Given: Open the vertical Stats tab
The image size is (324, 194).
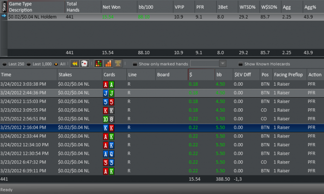Looking at the screenshot, I should [x=4, y=6].
